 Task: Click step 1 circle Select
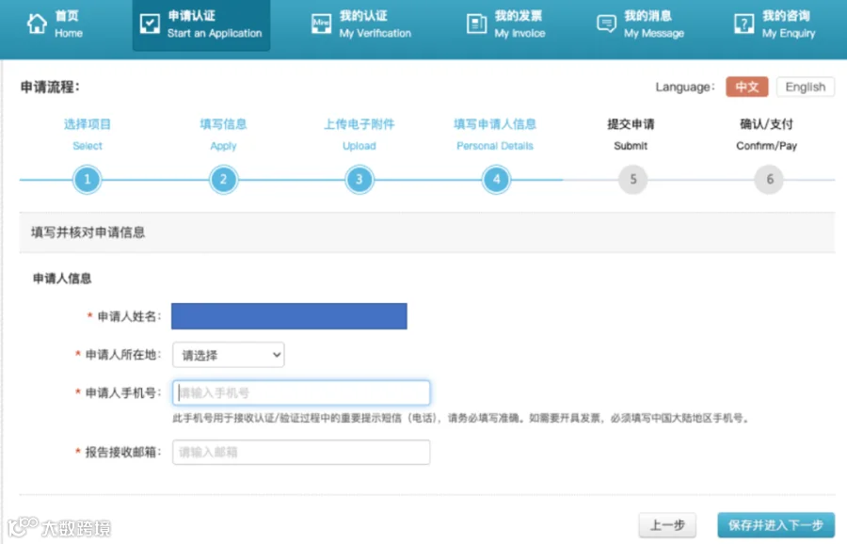87,180
